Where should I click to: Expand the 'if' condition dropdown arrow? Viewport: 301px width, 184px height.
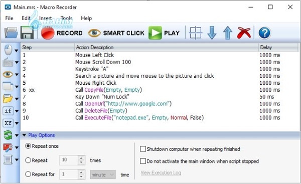(x=17, y=111)
